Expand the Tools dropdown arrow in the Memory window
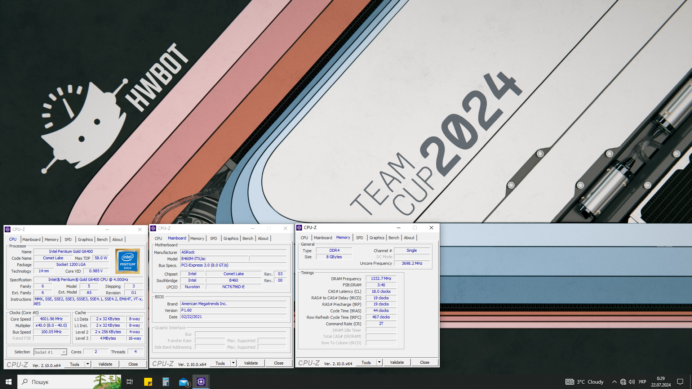Image resolution: width=692 pixels, height=389 pixels. pyautogui.click(x=379, y=362)
